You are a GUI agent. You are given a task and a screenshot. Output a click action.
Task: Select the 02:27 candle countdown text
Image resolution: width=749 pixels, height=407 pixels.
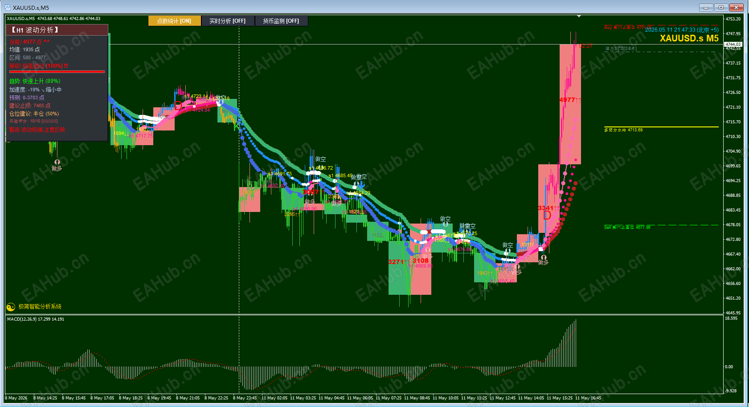tap(586, 46)
